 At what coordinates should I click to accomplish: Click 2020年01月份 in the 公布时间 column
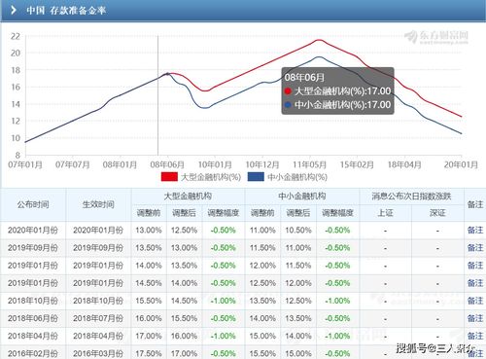tap(33, 231)
